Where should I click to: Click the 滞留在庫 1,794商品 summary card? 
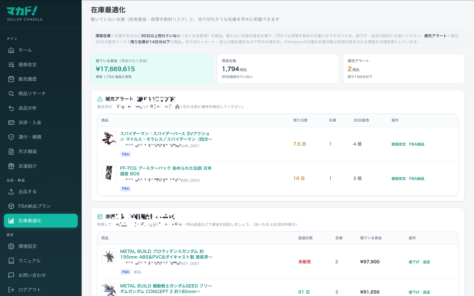tap(278, 69)
